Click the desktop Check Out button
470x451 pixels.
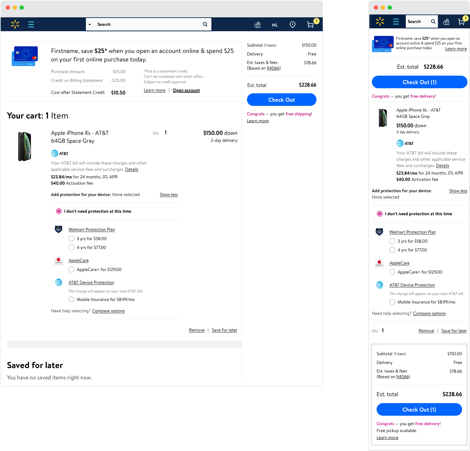click(282, 100)
